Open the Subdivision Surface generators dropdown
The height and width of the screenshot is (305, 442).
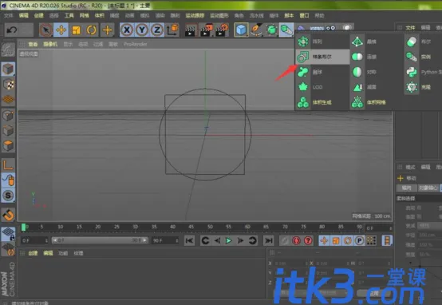(x=271, y=30)
